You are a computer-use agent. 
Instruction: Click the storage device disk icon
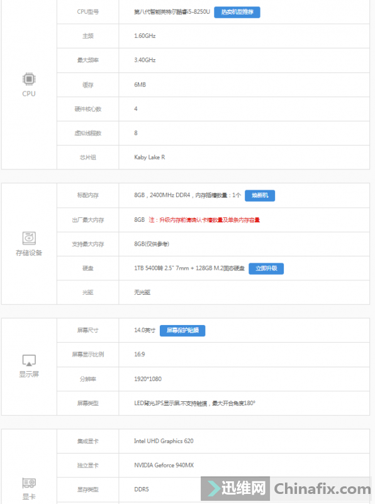tap(29, 238)
